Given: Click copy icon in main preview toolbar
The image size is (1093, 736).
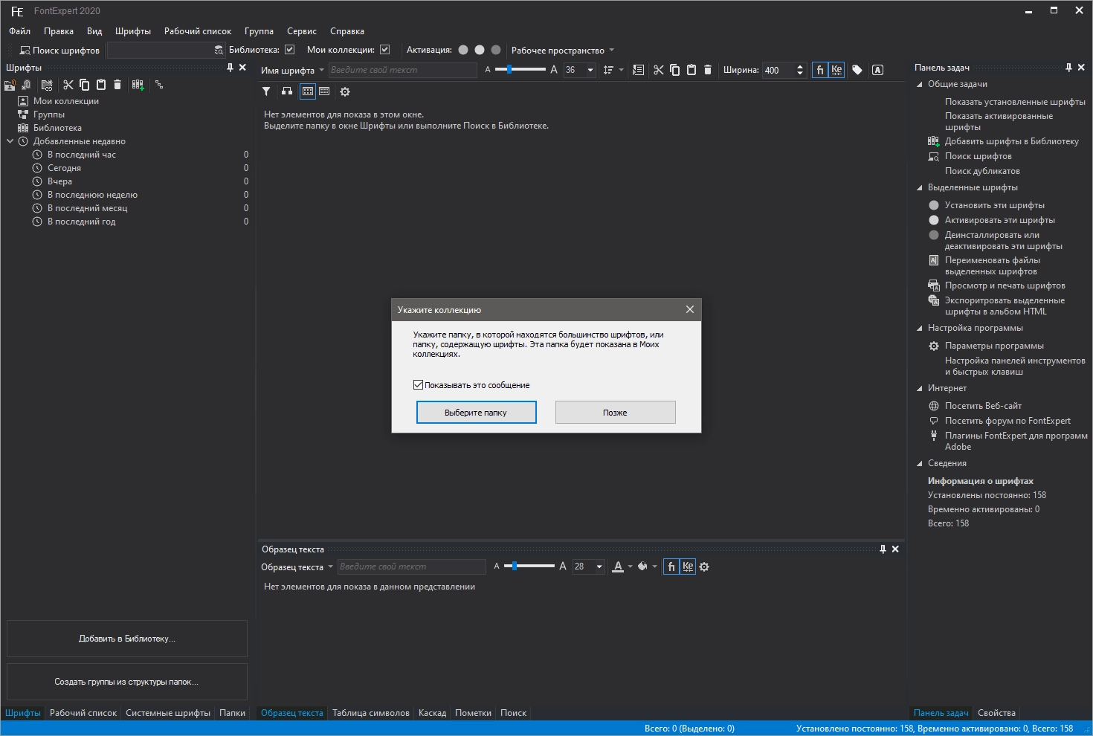Looking at the screenshot, I should (x=675, y=70).
